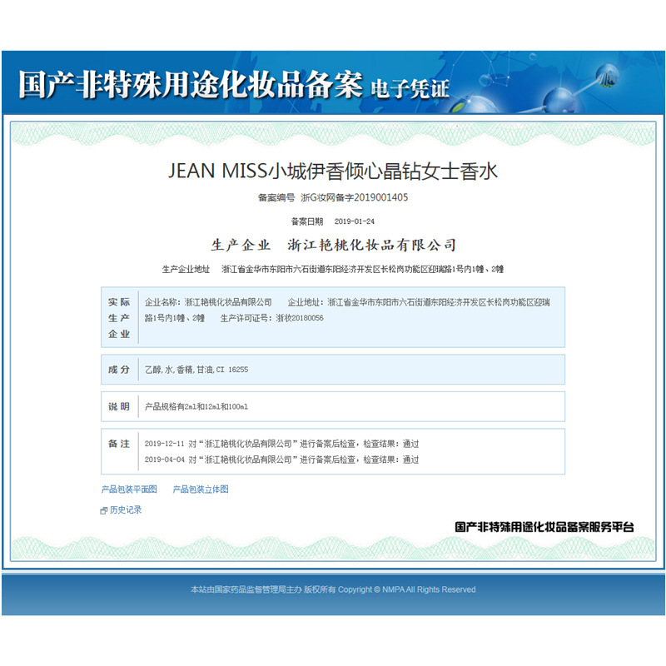Open the 历史记录 link
Image resolution: width=666 pixels, height=666 pixels.
pos(126,509)
